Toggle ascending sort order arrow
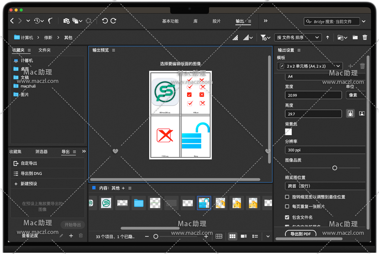379x254 pixels. click(x=328, y=37)
